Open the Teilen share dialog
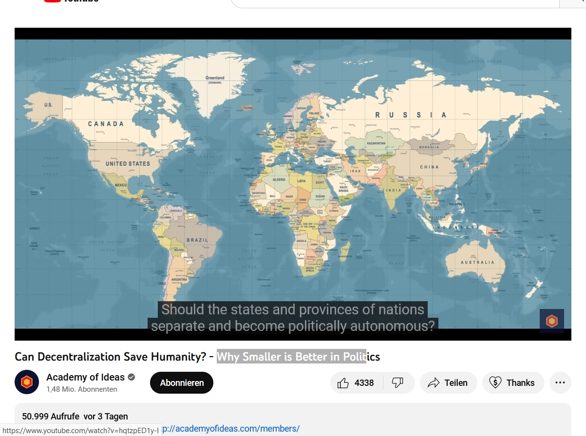This screenshot has height=436, width=586. click(447, 383)
